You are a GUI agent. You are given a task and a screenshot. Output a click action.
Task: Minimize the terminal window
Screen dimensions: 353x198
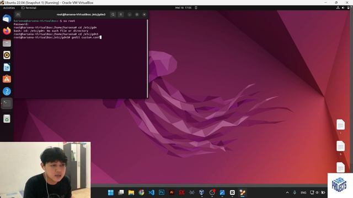coord(130,15)
